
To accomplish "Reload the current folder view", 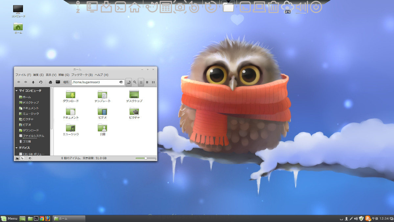I will coord(41,82).
